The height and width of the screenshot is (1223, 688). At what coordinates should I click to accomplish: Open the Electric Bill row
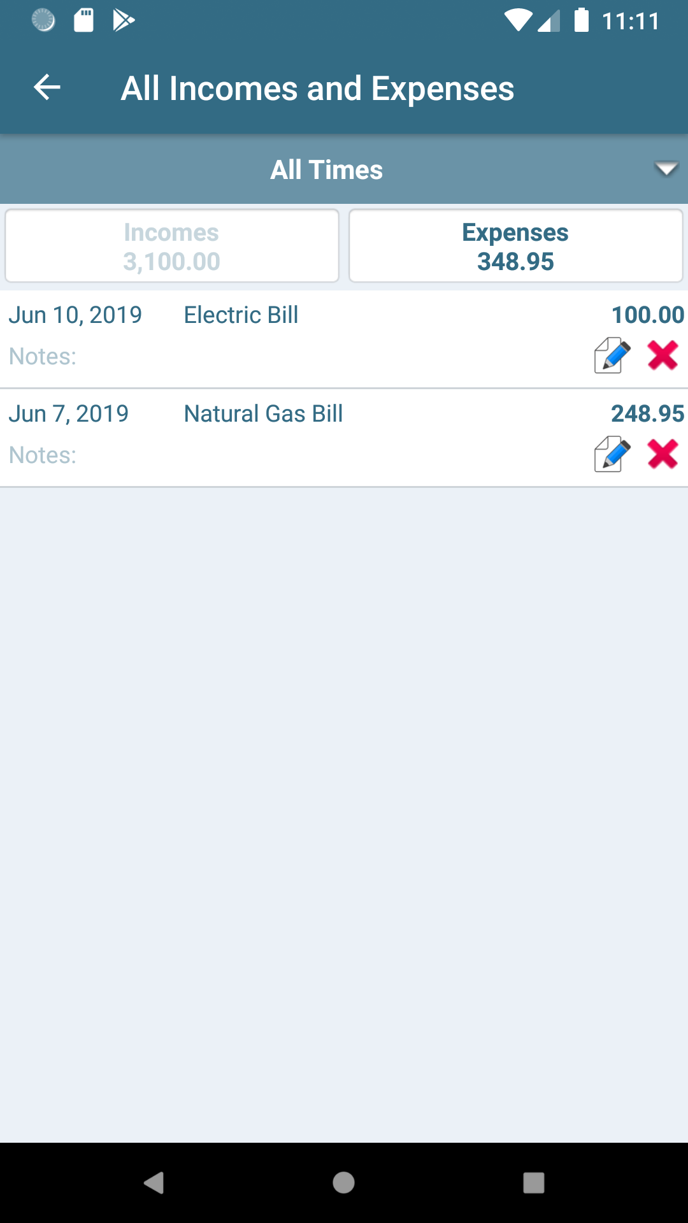[241, 315]
